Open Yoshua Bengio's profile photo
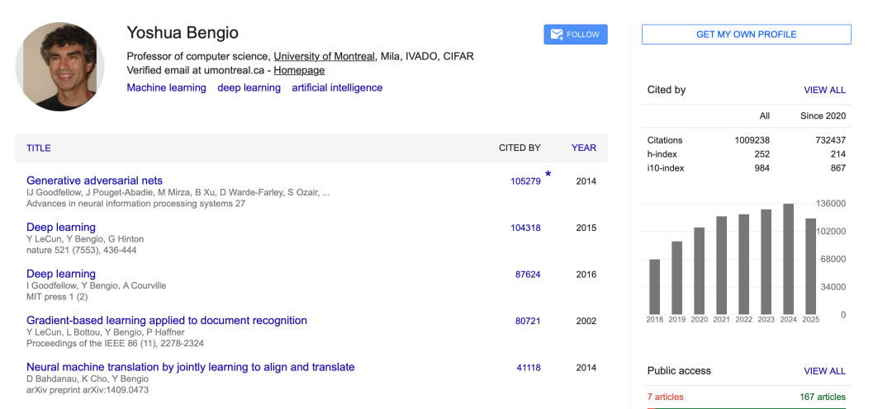This screenshot has height=409, width=892. [59, 67]
